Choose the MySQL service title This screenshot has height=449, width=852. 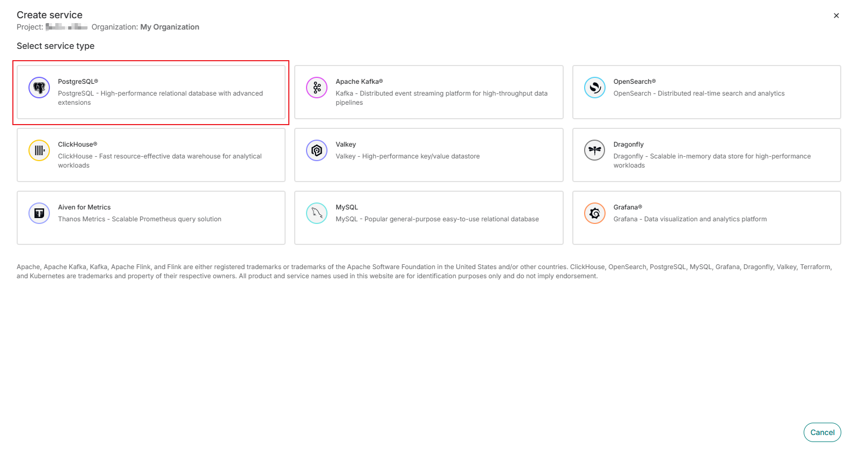[x=347, y=207]
